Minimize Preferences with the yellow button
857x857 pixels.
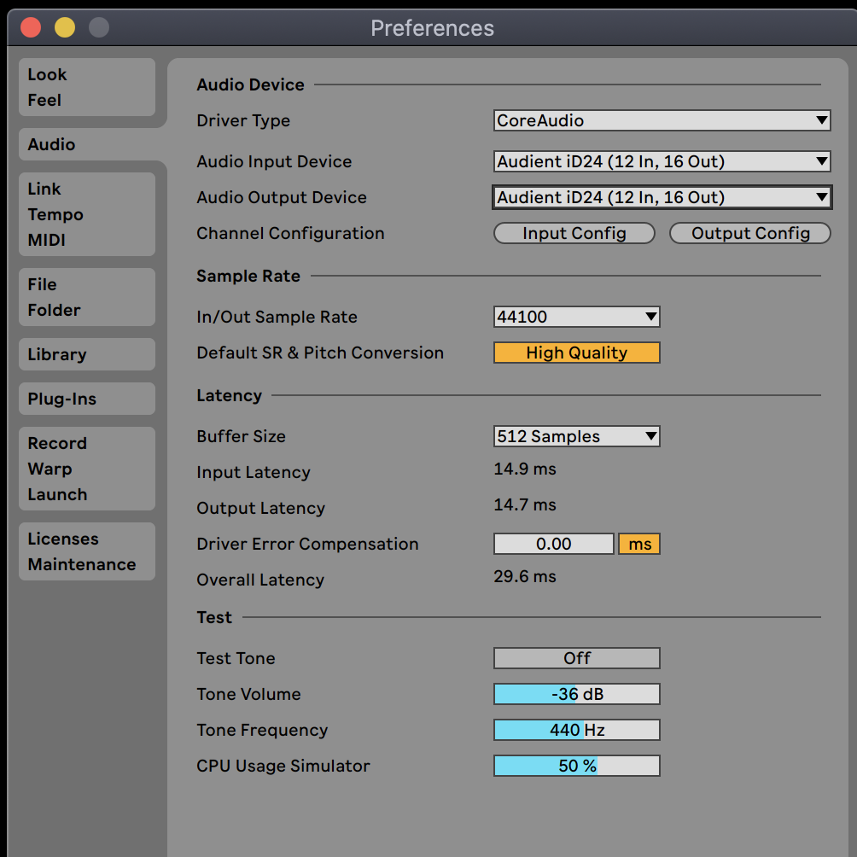[x=65, y=27]
